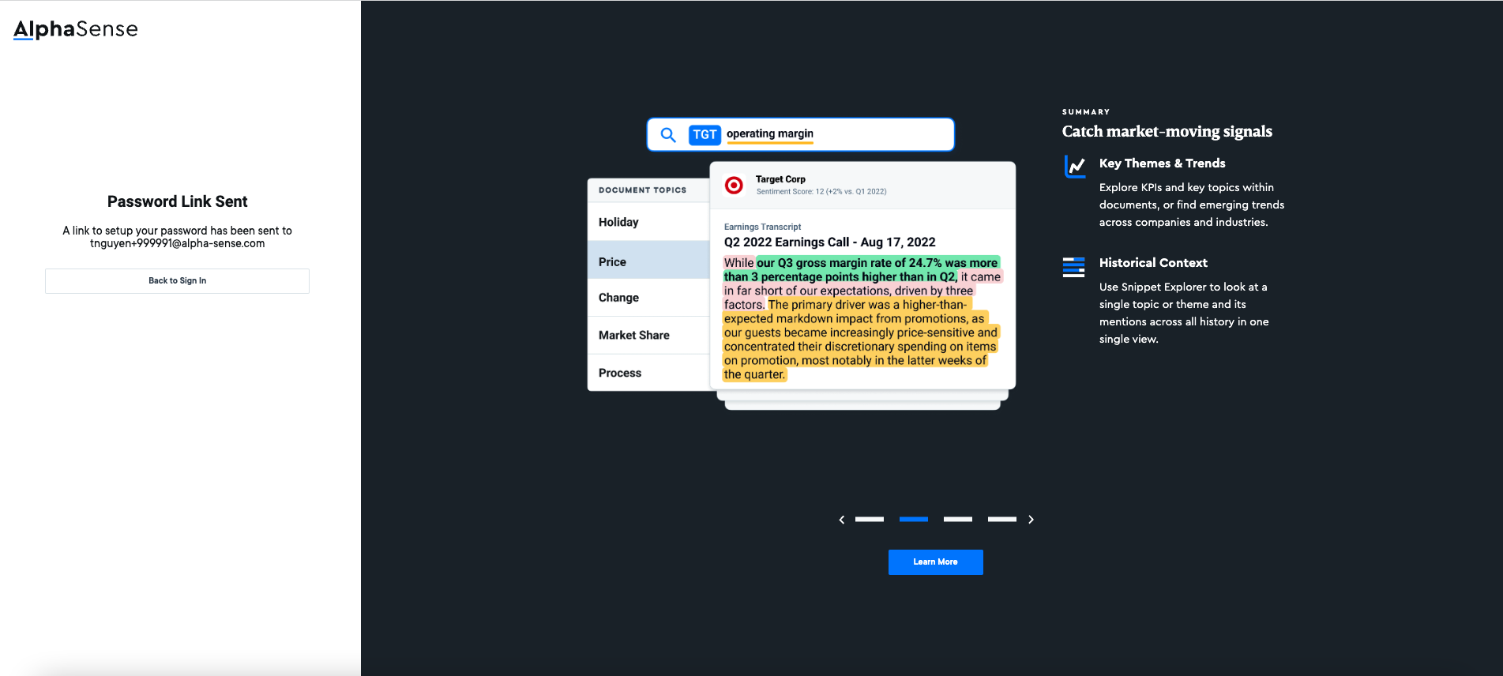Select the fourth carousel slide indicator

tap(1002, 519)
